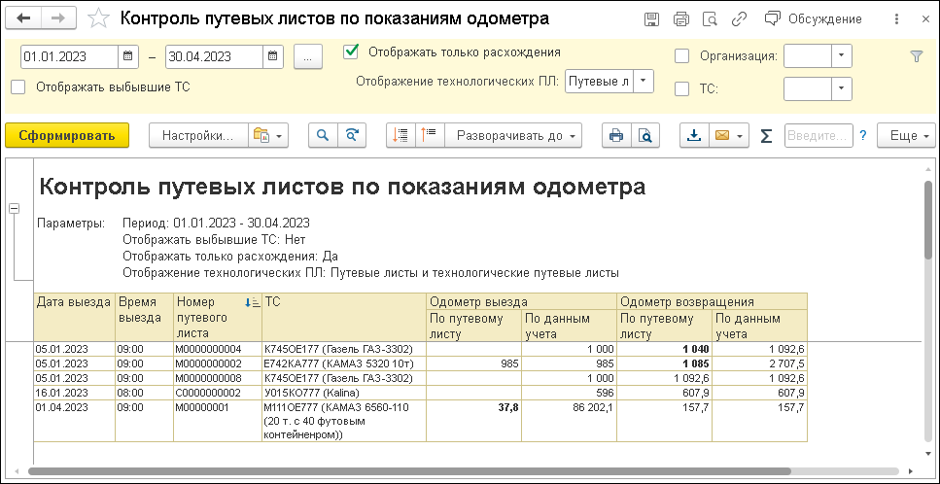This screenshot has height=484, width=940.
Task: Copy link with the chain icon
Action: [x=739, y=19]
